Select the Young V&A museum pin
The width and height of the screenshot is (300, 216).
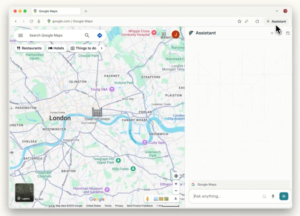[112, 89]
